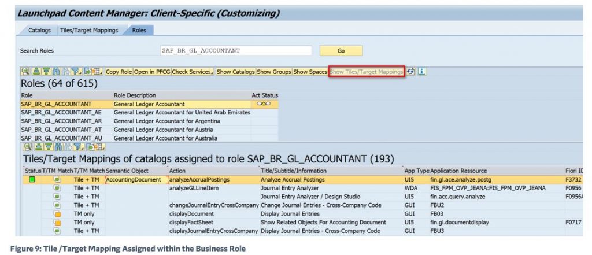The width and height of the screenshot is (592, 255).
Task: Click Change Journal Entries - Cross-Company Code title
Action: point(321,205)
